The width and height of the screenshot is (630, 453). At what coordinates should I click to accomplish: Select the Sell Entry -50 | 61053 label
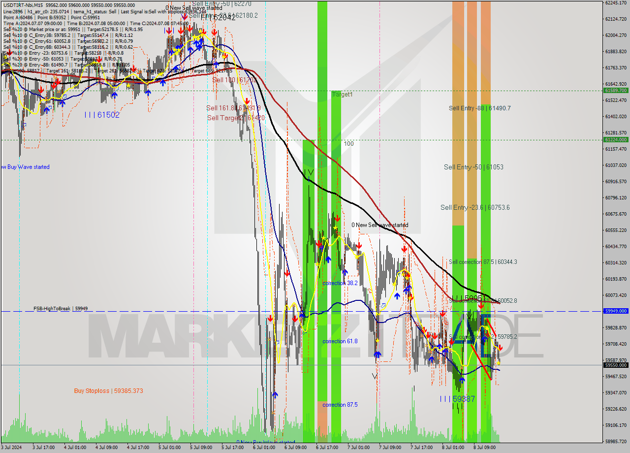(x=473, y=167)
